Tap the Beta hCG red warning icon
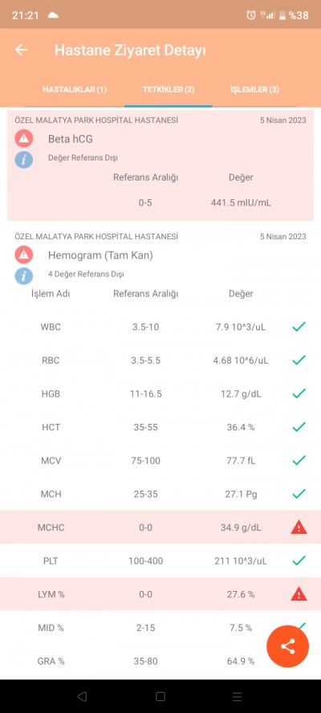Image resolution: width=321 pixels, height=713 pixels. [23, 139]
